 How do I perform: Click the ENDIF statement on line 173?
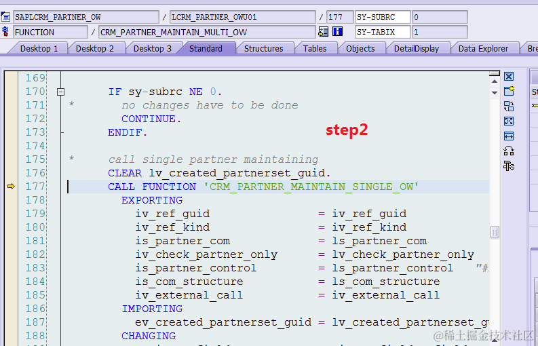point(128,132)
